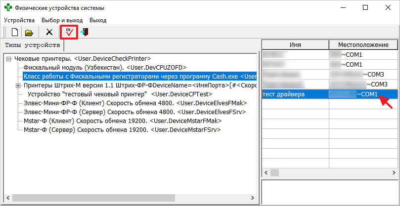Open the Выход menu

pyautogui.click(x=98, y=20)
